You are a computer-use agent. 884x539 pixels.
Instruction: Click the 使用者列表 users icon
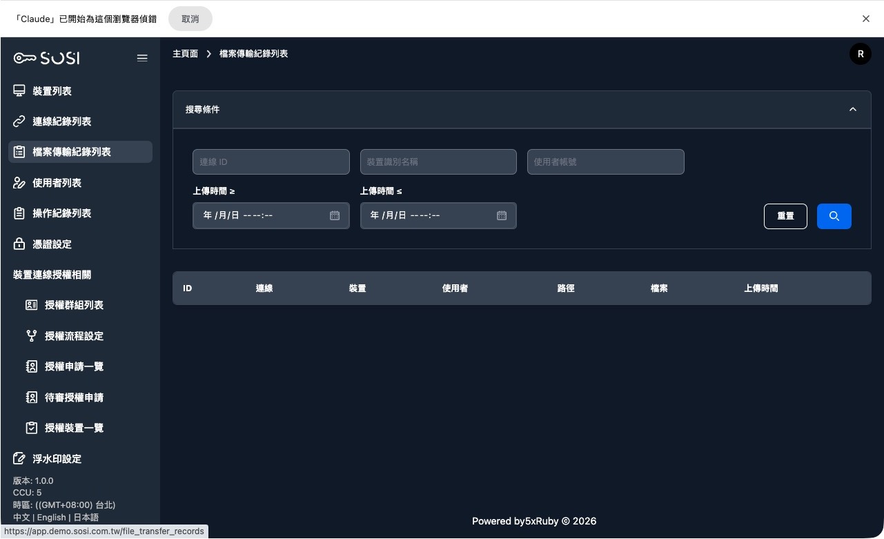pyautogui.click(x=19, y=182)
